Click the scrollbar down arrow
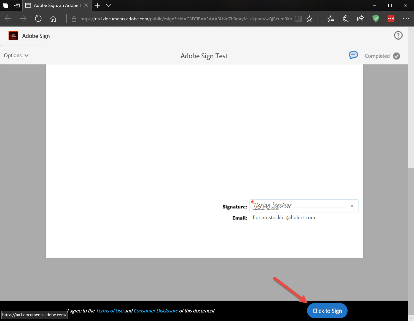The image size is (414, 321). (x=411, y=318)
